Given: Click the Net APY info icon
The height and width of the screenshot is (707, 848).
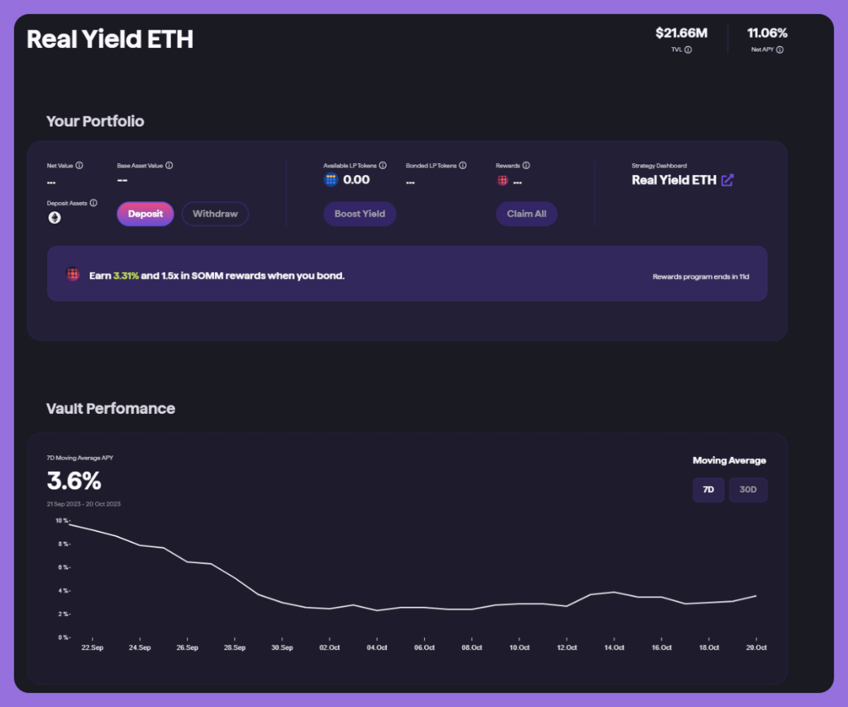Looking at the screenshot, I should click(x=780, y=50).
